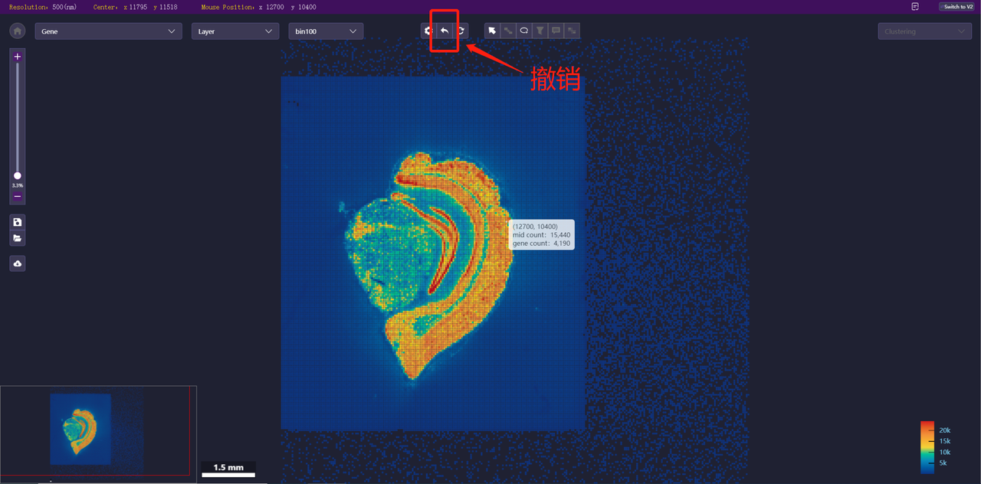
Task: Click the group/merge icon at toolbar end
Action: (572, 31)
